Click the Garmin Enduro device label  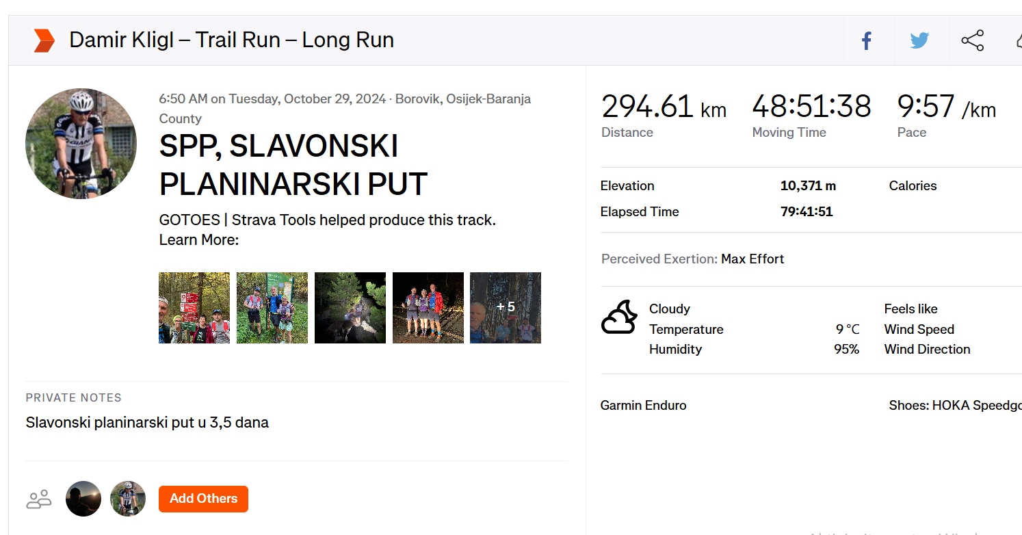tap(643, 406)
